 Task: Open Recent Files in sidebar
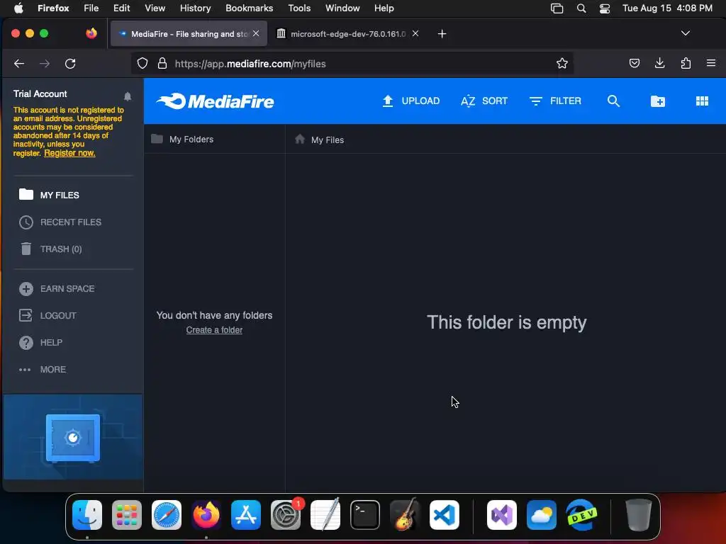click(x=60, y=222)
